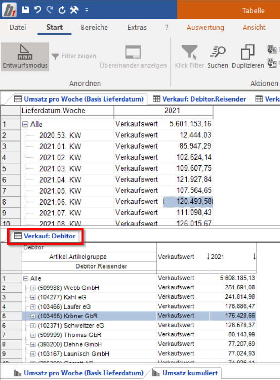Click the lower export table icon in Aktionen
This screenshot has height=380, width=280.
tap(272, 63)
